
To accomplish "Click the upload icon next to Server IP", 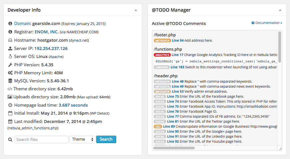I will (x=10, y=48).
